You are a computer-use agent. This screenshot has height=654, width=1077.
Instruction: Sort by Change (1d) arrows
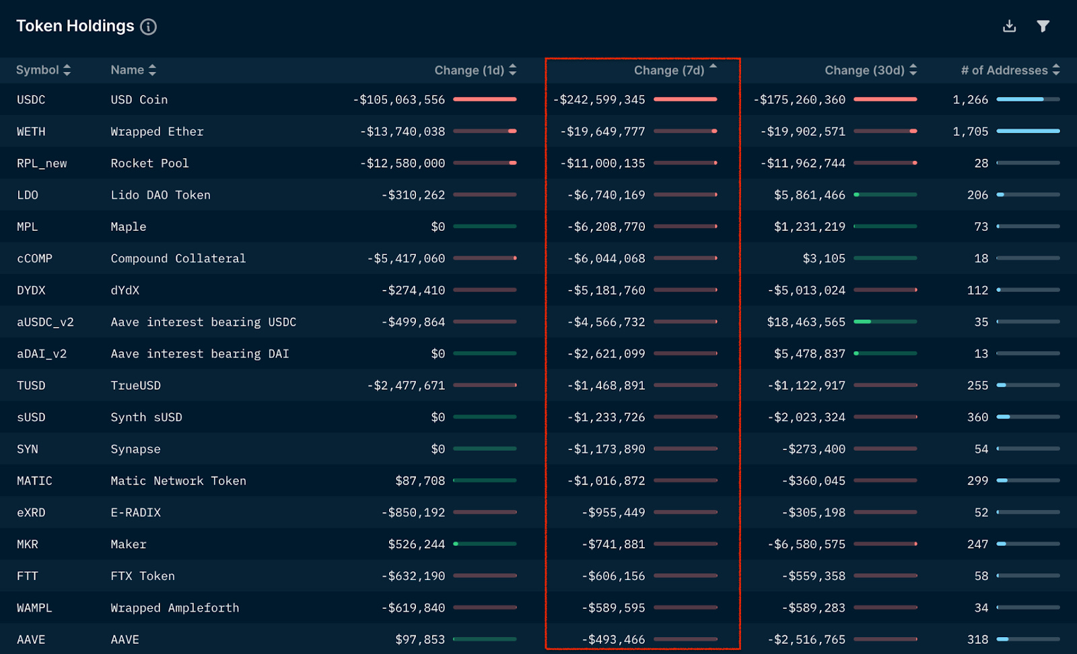(x=513, y=70)
